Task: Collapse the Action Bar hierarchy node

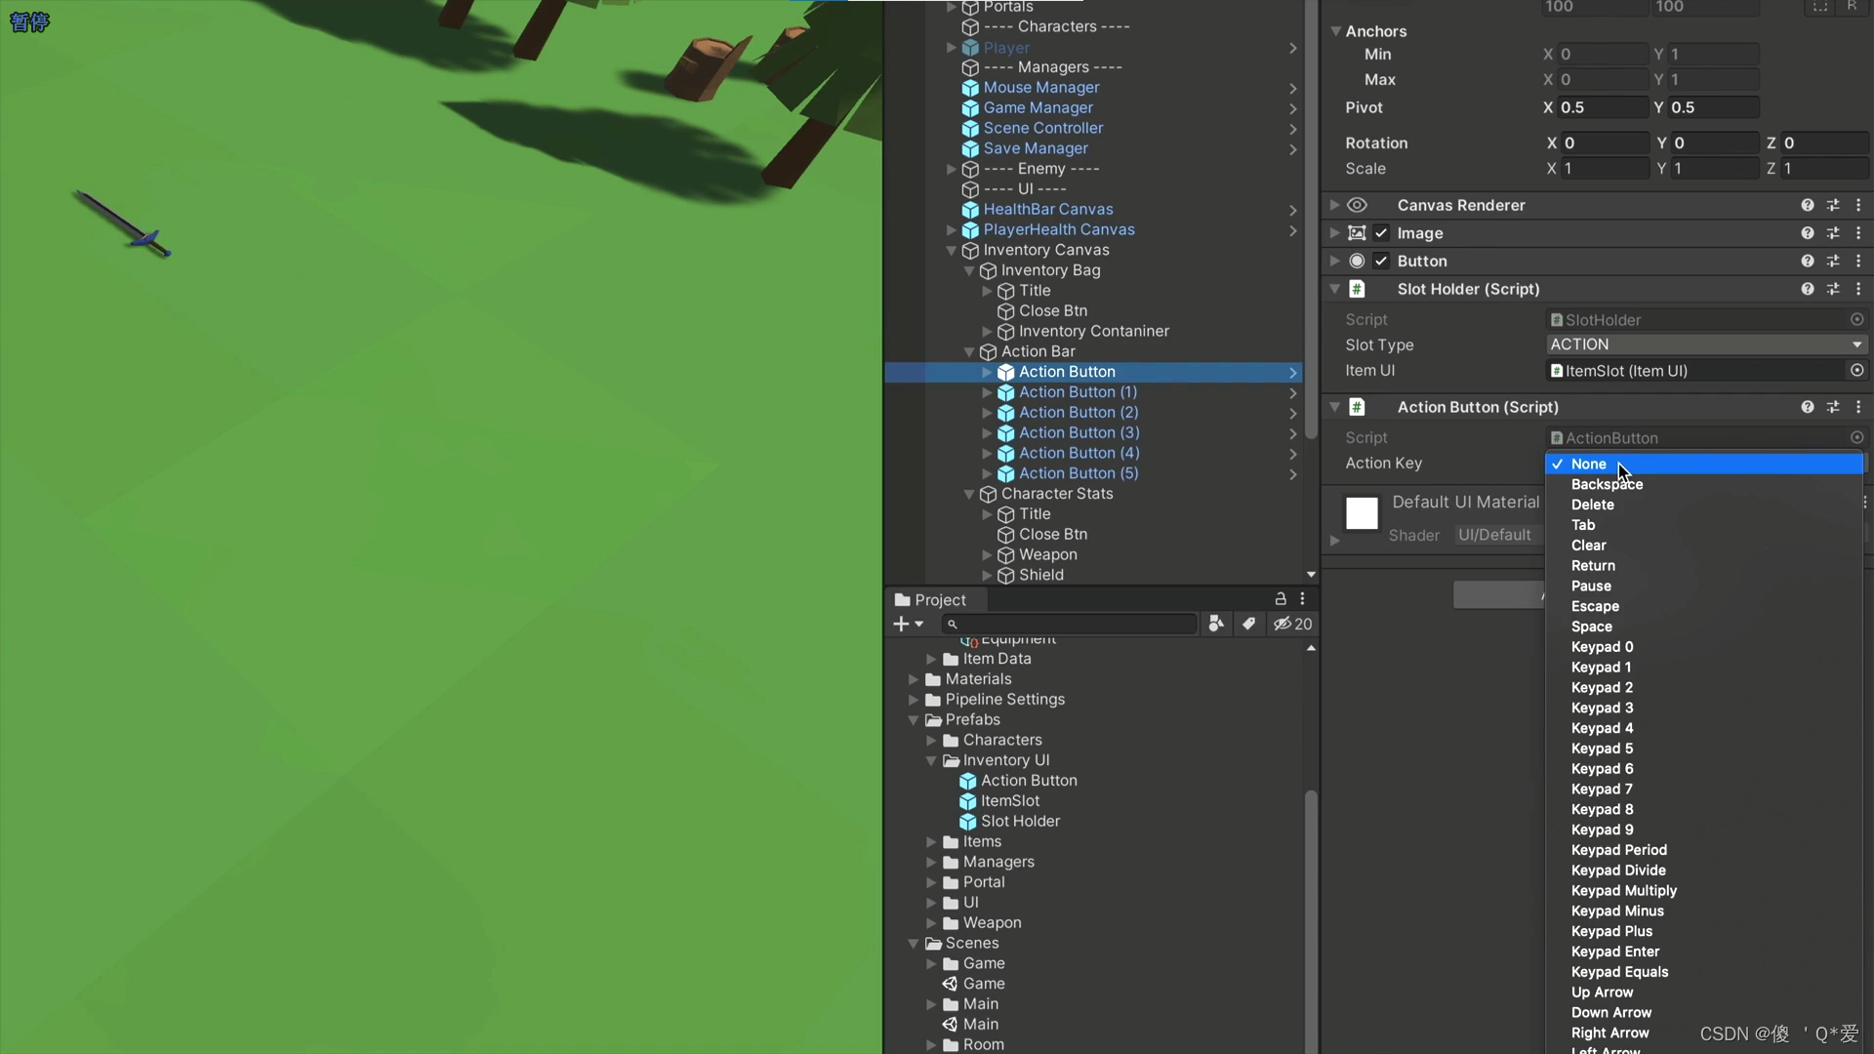Action: pyautogui.click(x=969, y=352)
